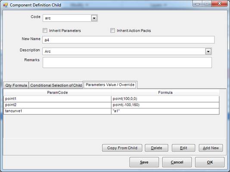
Task: Click the Copy From Child button
Action: point(122,148)
